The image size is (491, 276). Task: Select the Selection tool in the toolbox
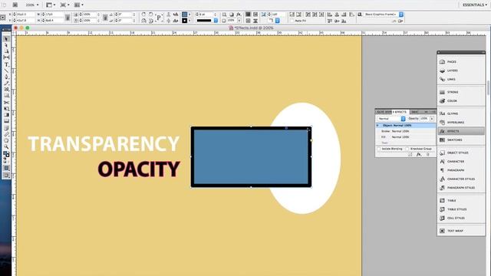click(x=6, y=39)
